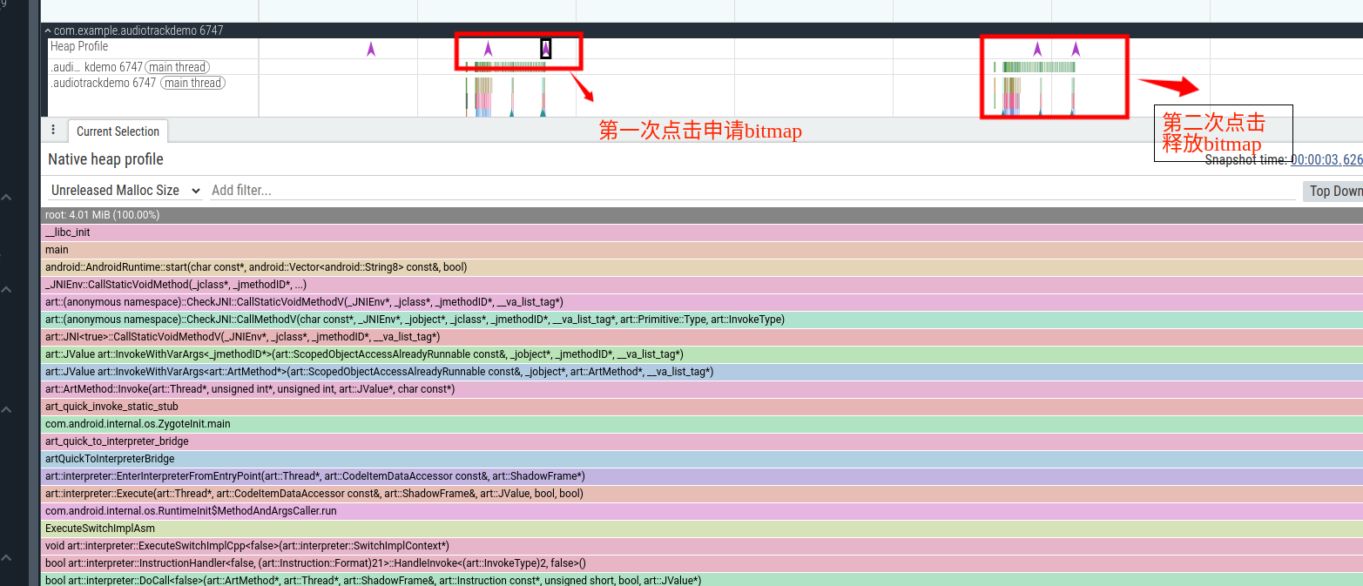The width and height of the screenshot is (1363, 586).
Task: Select the root: 4.01 MiB flamegraph node
Action: (702, 214)
